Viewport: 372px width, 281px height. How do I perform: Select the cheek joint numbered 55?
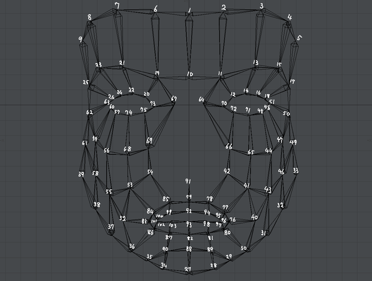(x=108, y=191)
